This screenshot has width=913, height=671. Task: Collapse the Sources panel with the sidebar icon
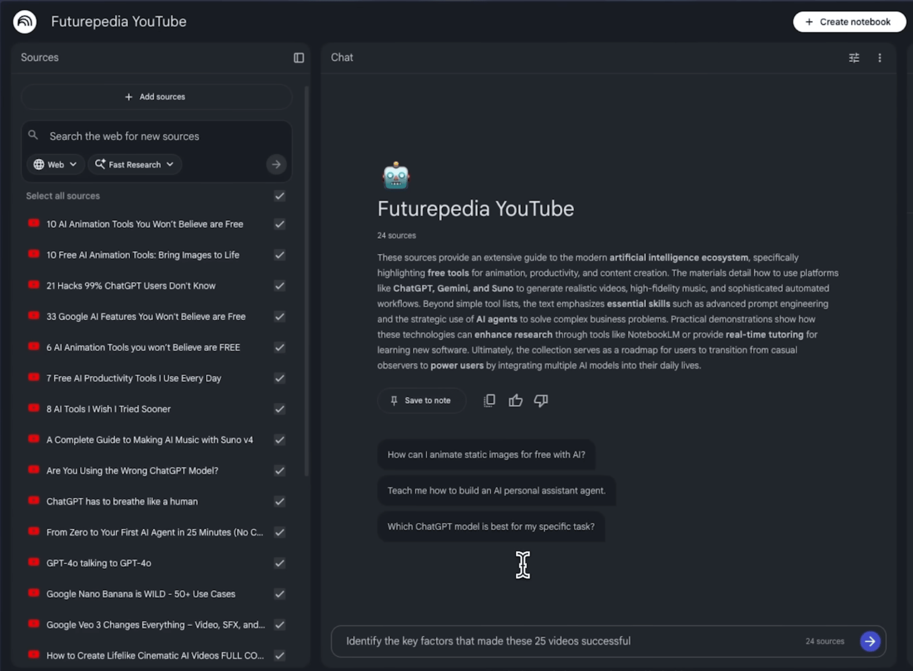click(299, 58)
